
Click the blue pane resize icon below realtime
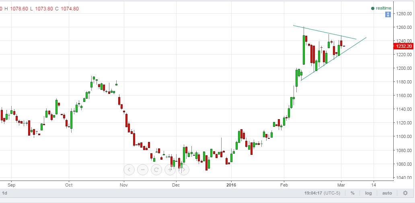(x=388, y=14)
